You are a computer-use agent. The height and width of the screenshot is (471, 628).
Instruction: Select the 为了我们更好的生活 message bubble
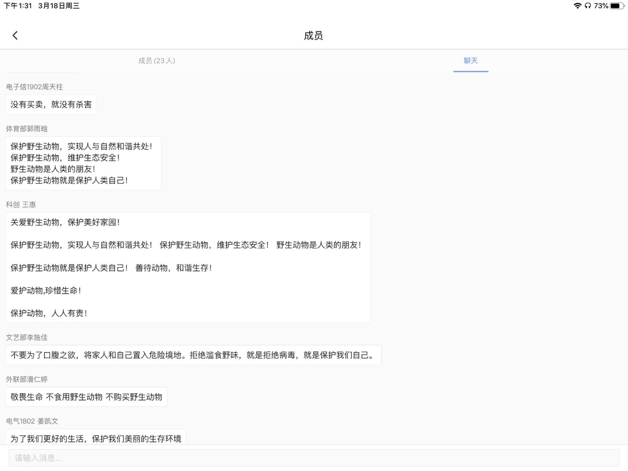click(96, 437)
